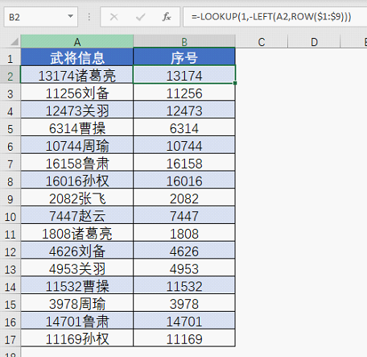Click the confirm checkmark formula icon
The width and height of the screenshot is (367, 357).
pyautogui.click(x=140, y=17)
